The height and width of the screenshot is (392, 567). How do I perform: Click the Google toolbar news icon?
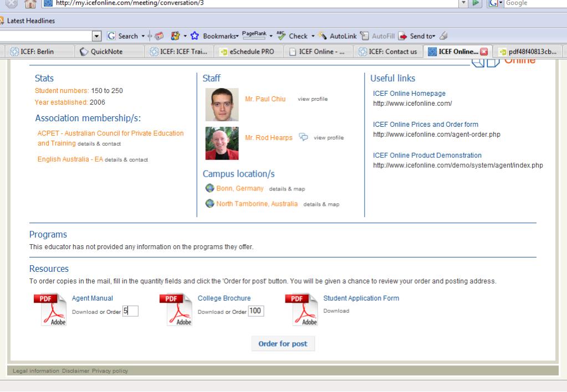click(159, 36)
